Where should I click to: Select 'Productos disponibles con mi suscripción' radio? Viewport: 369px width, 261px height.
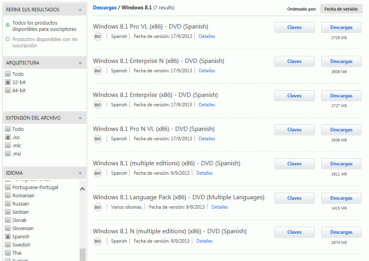(x=8, y=39)
